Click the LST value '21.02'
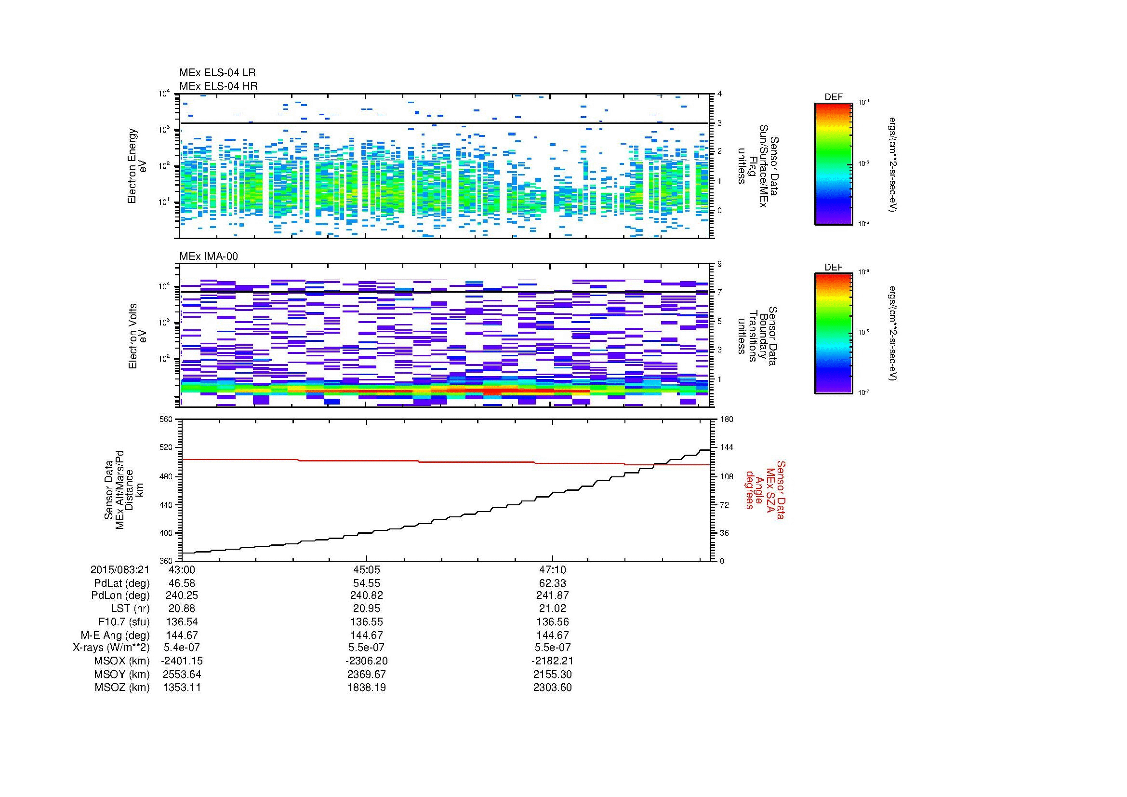The width and height of the screenshot is (1127, 797). pyautogui.click(x=553, y=608)
